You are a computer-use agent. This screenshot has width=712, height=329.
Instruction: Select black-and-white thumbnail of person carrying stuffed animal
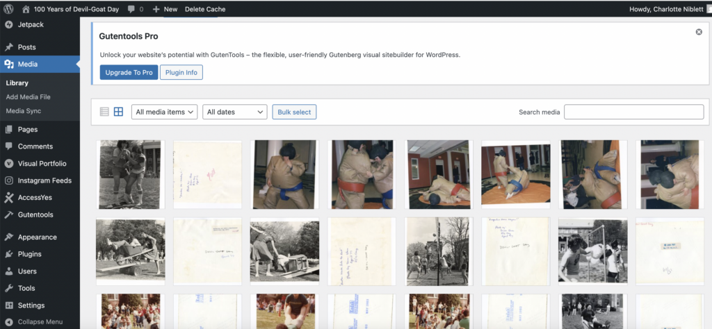point(593,251)
